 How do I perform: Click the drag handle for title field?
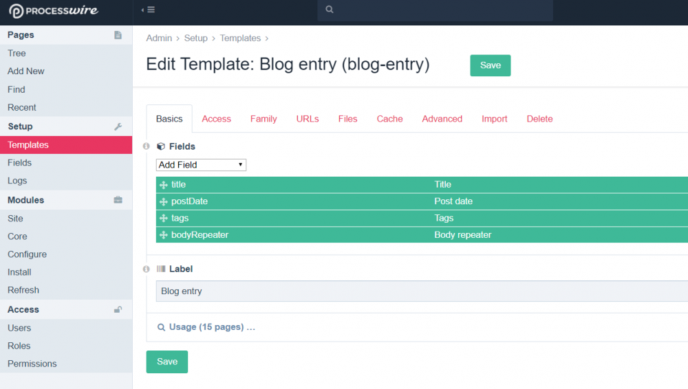[164, 185]
